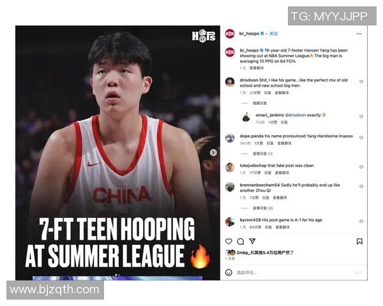Screen dimensions: 383x306
Task: Focus the add comment field
Action: click(x=293, y=272)
